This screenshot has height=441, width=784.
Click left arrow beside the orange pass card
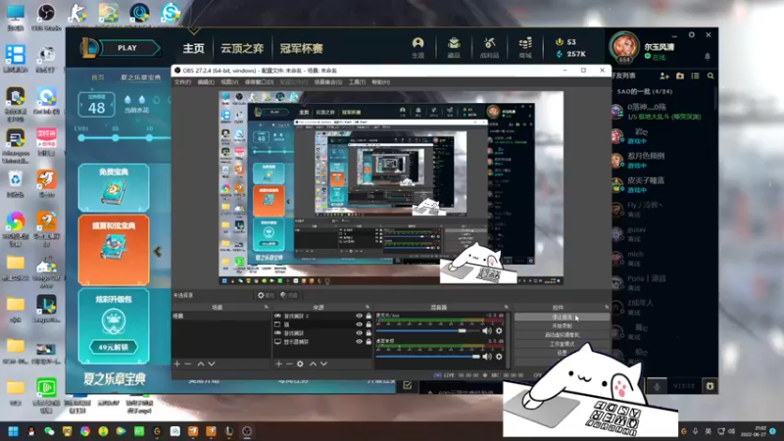pyautogui.click(x=158, y=252)
